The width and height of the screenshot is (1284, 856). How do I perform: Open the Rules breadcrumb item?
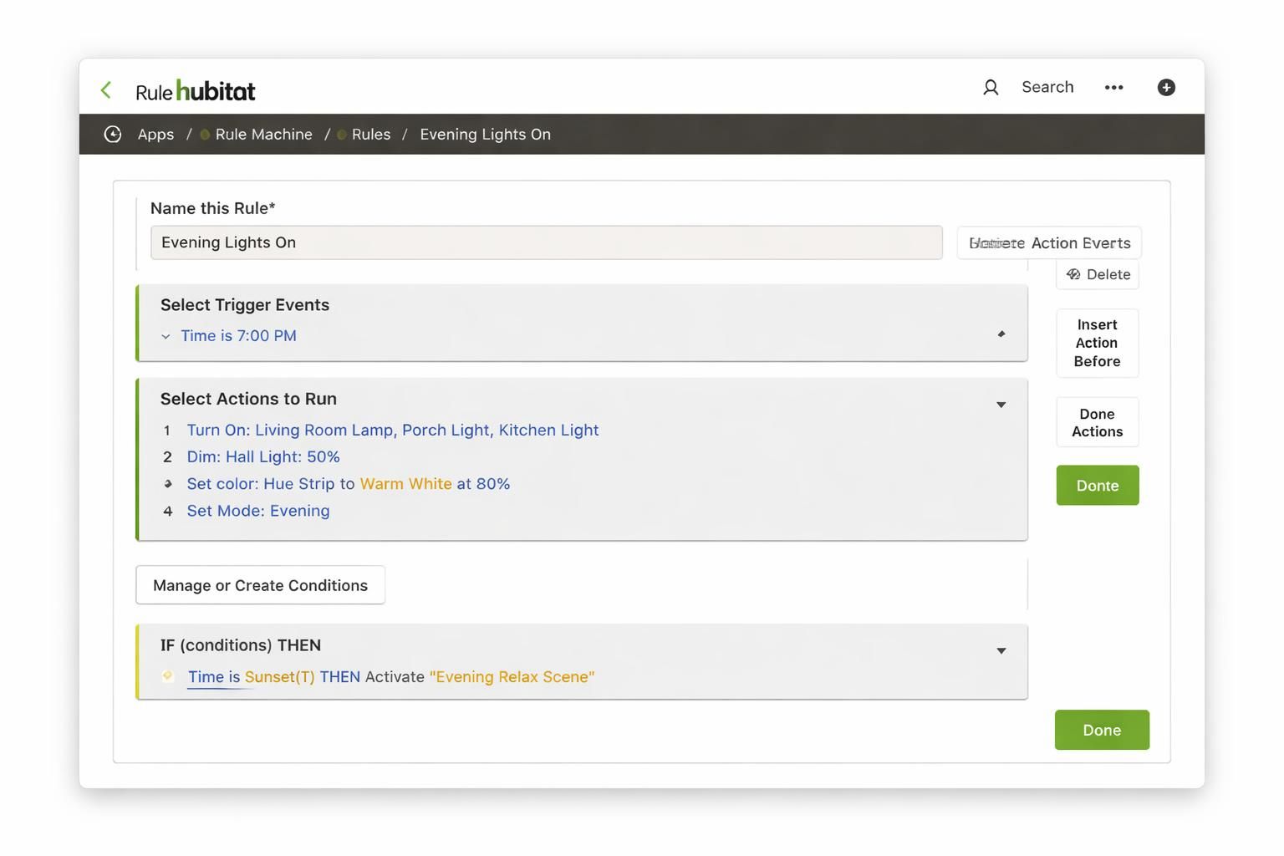(x=371, y=135)
